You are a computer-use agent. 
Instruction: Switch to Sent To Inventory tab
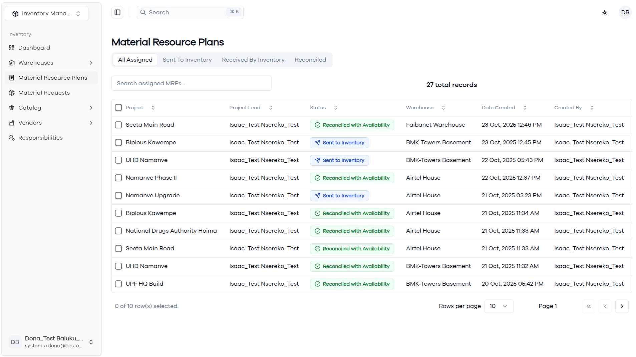point(187,60)
